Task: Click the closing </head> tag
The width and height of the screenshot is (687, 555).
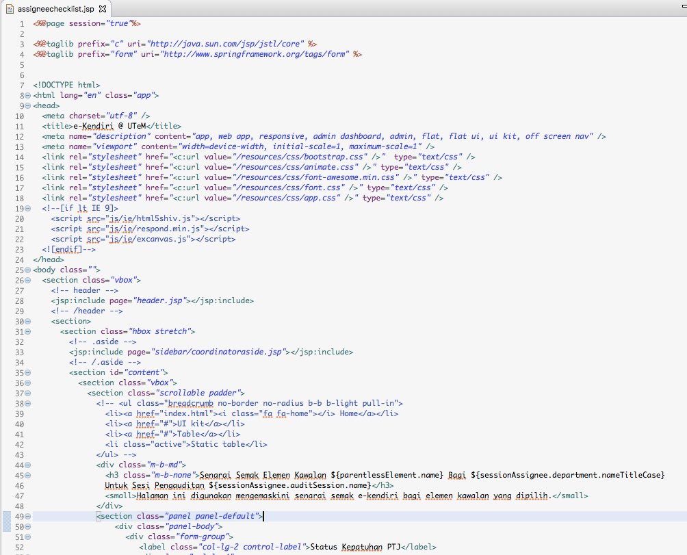Action: pyautogui.click(x=49, y=260)
